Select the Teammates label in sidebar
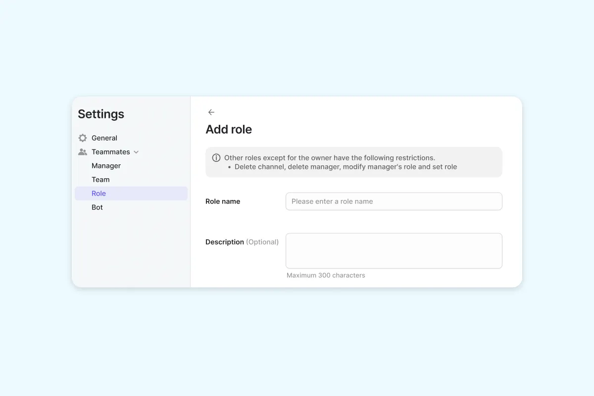Image resolution: width=594 pixels, height=396 pixels. pos(111,152)
